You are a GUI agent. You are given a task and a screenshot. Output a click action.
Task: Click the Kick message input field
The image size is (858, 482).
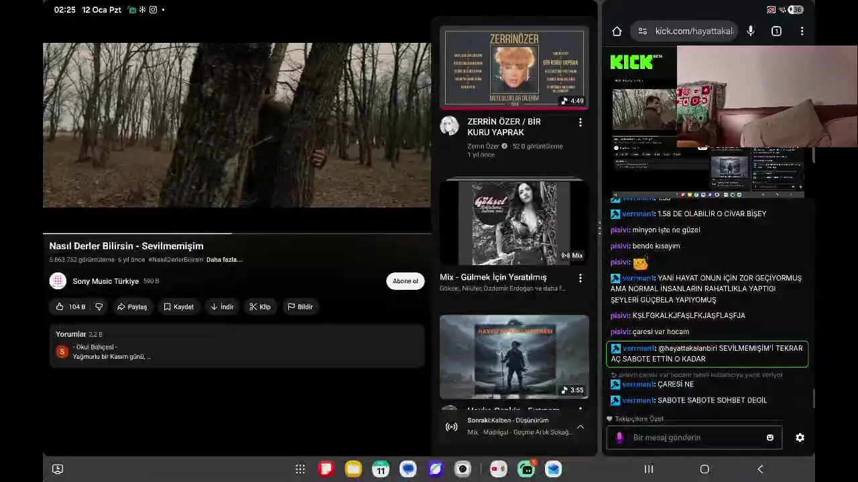pos(694,437)
